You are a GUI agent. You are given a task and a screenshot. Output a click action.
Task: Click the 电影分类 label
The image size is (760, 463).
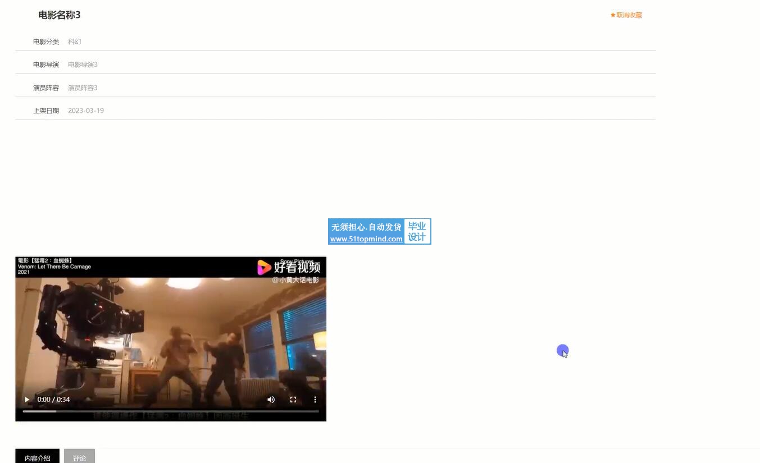pyautogui.click(x=46, y=42)
